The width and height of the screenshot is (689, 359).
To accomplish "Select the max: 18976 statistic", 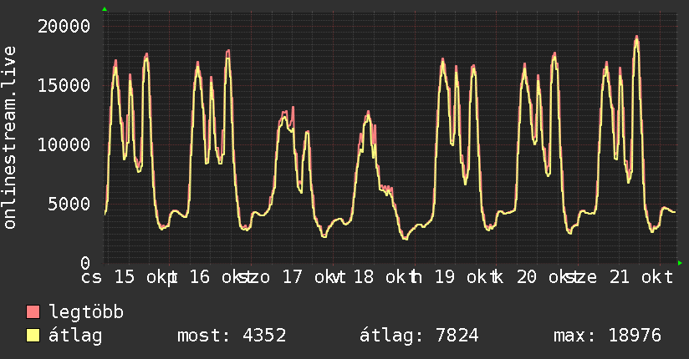I will (607, 336).
